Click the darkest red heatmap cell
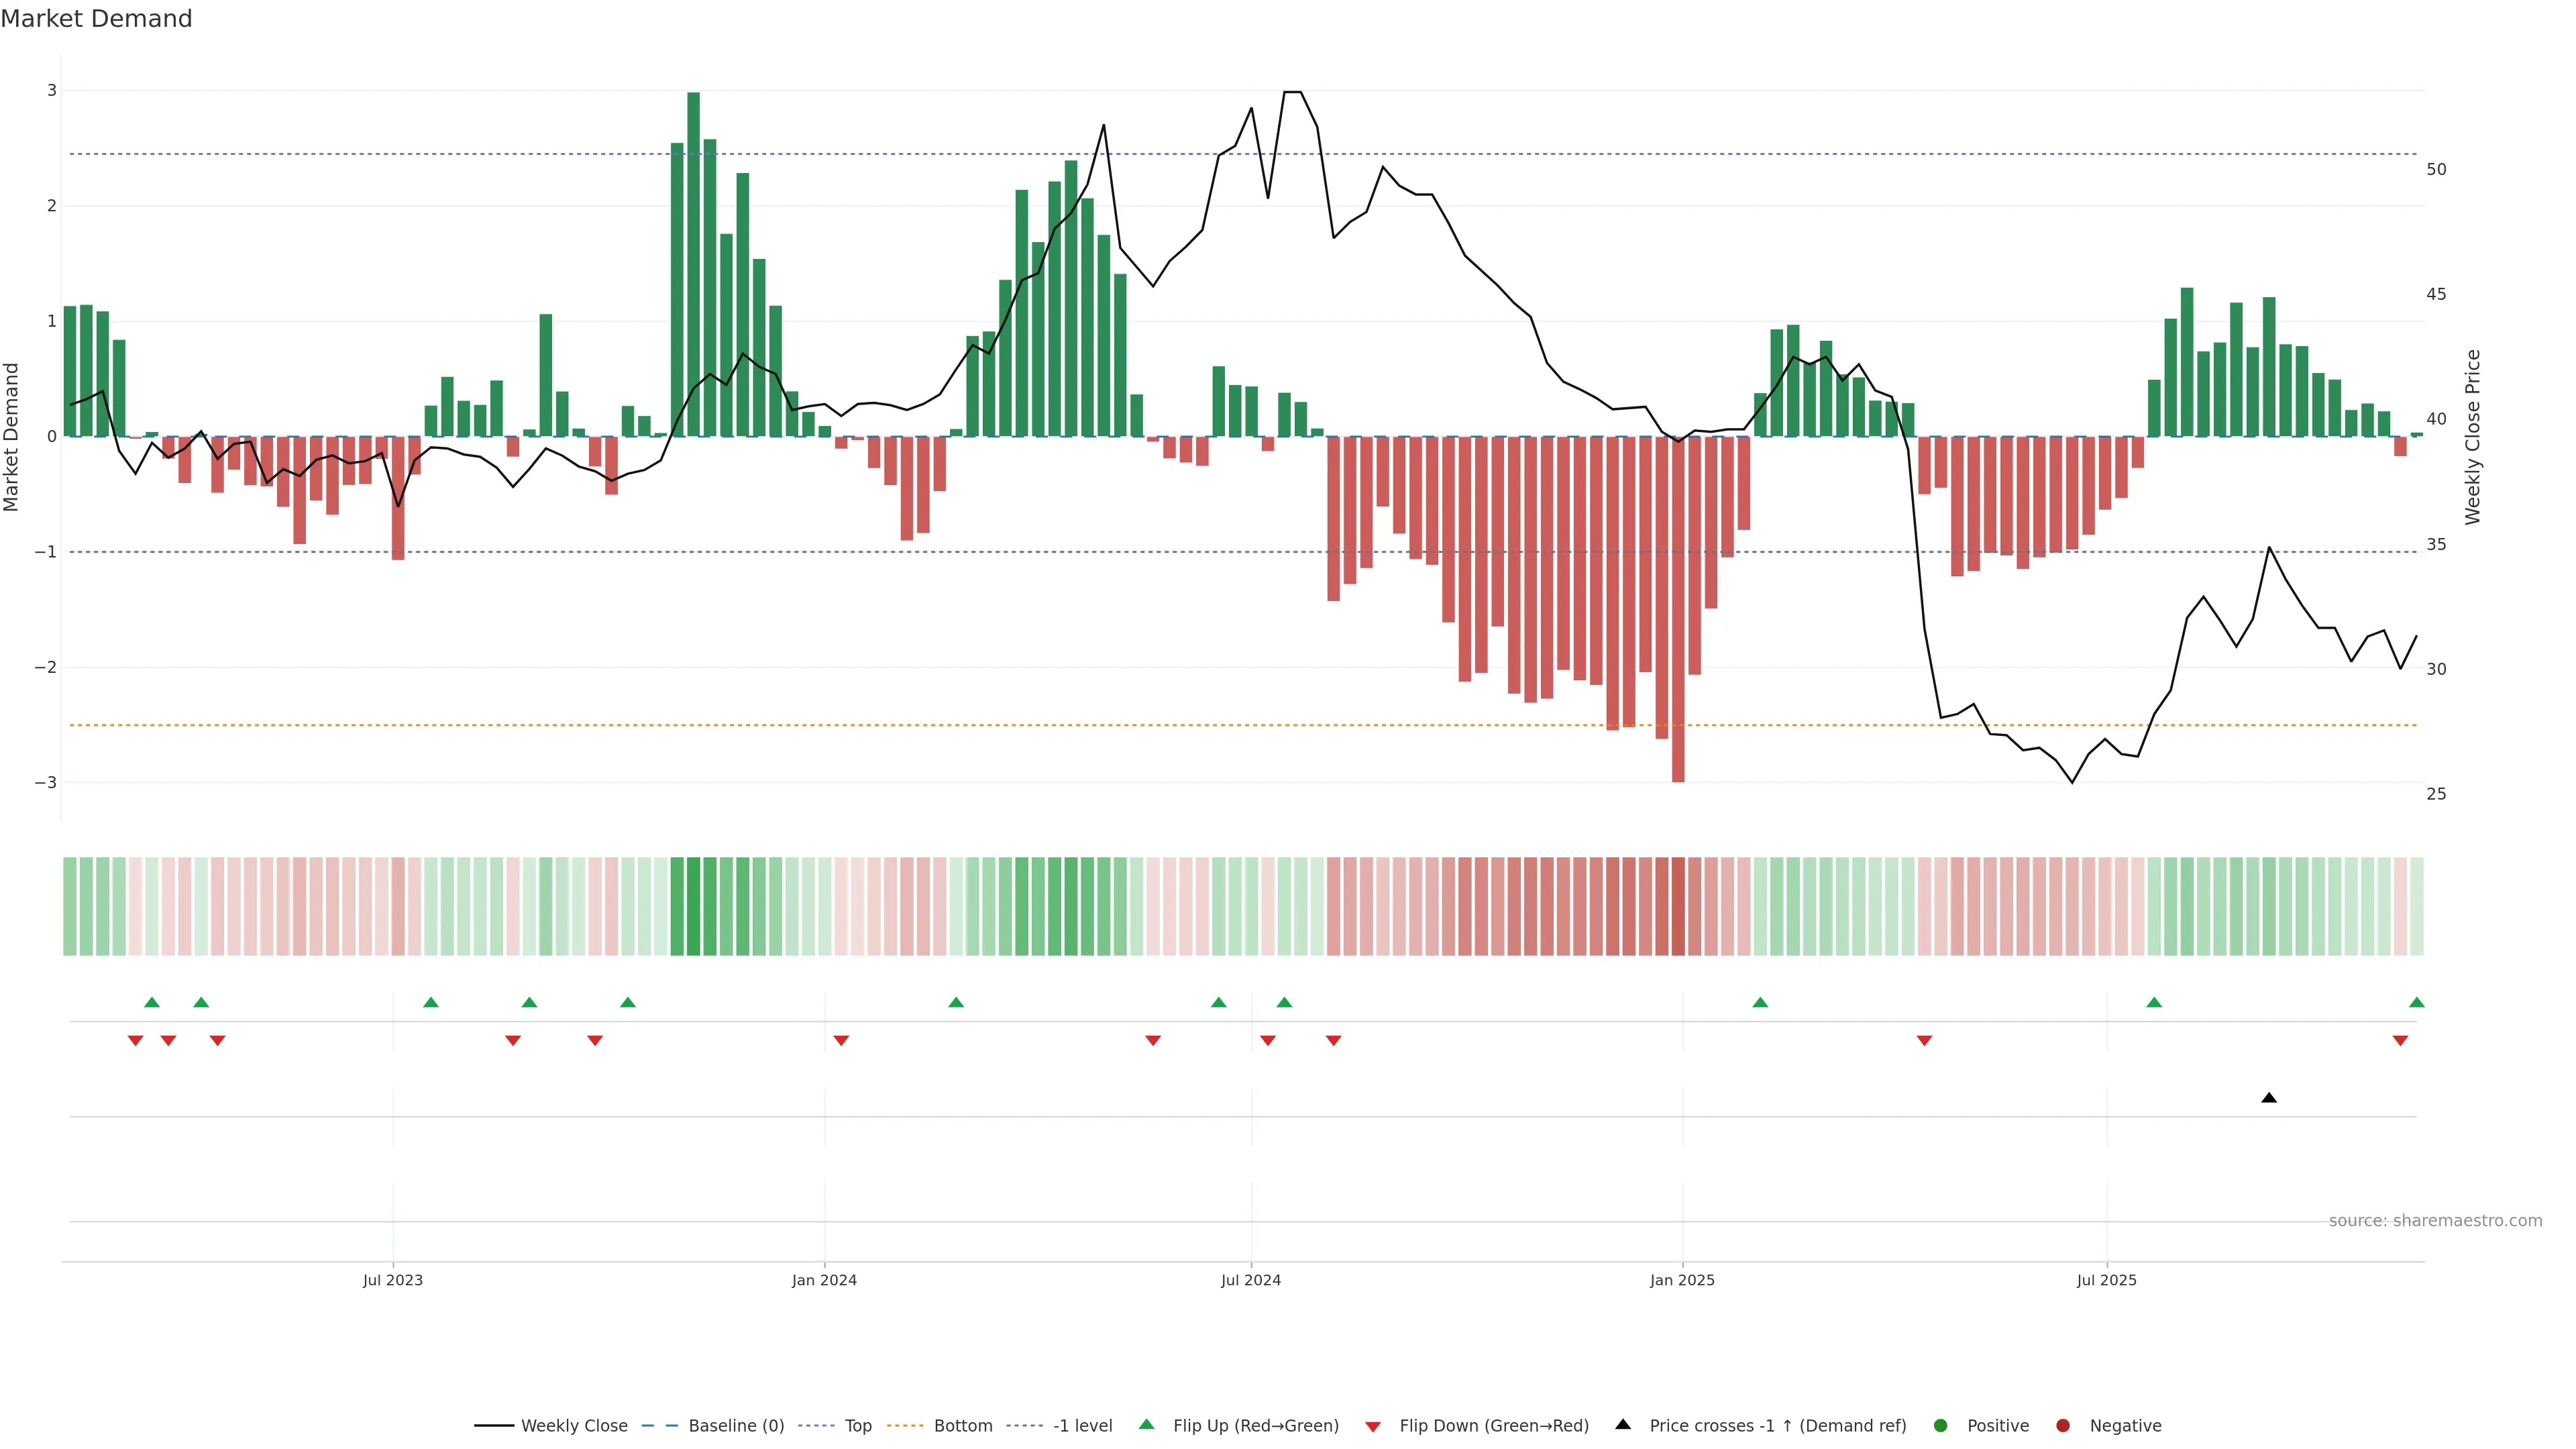Image resolution: width=2576 pixels, height=1449 pixels. point(1678,906)
